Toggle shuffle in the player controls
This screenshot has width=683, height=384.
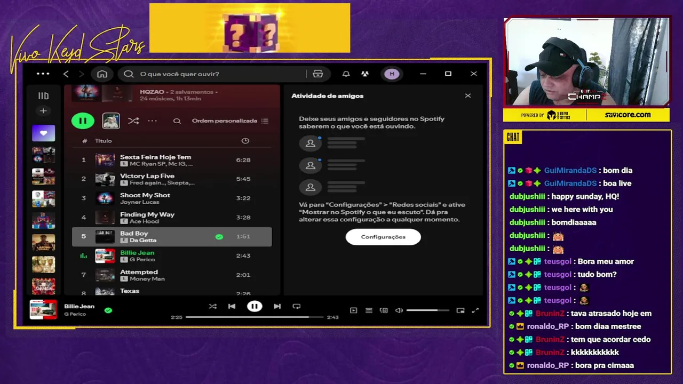[x=212, y=306]
